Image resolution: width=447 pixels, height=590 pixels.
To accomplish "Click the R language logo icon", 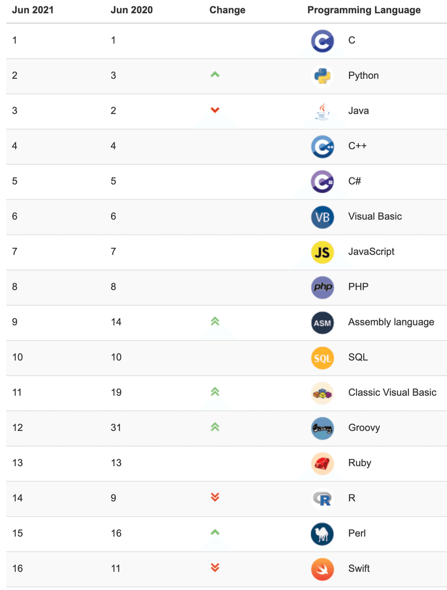I will (x=322, y=498).
